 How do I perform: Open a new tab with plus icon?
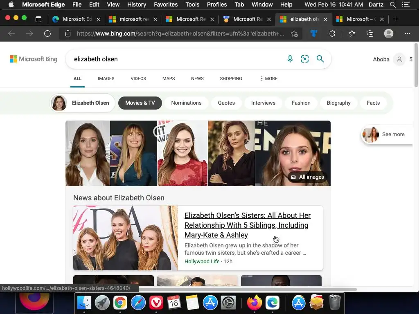[x=396, y=19]
